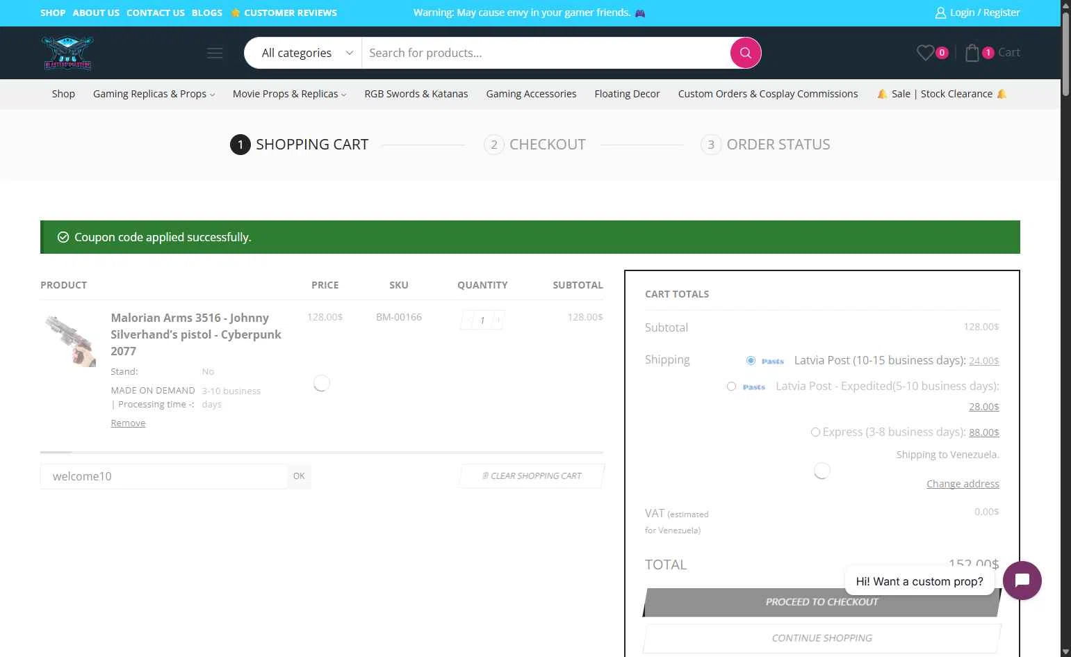Click CONTINUE SHOPPING button
This screenshot has height=657, width=1071.
[x=821, y=638]
